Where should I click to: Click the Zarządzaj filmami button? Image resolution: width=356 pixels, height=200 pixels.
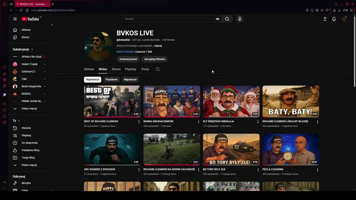pyautogui.click(x=155, y=59)
